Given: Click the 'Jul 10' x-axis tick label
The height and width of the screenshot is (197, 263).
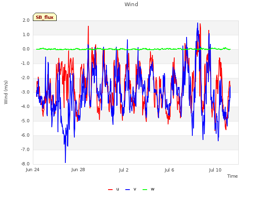Looking at the screenshot, I should click(x=215, y=170).
